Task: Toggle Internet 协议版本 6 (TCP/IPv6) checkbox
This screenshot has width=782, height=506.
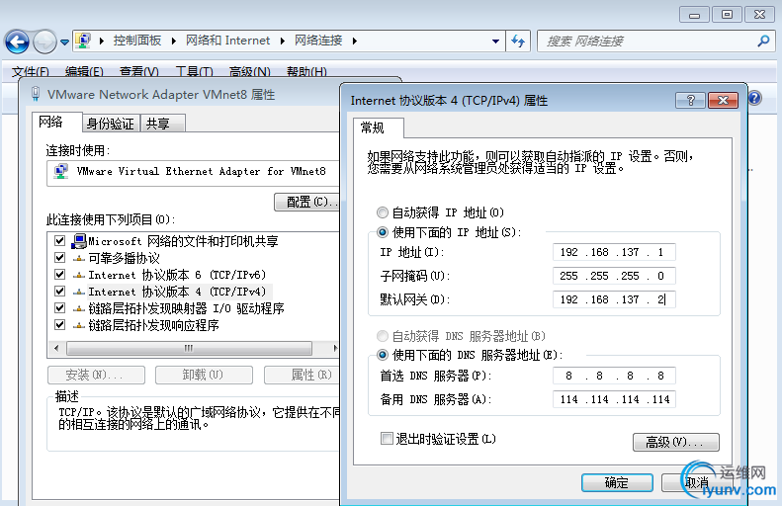Action: tap(60, 275)
